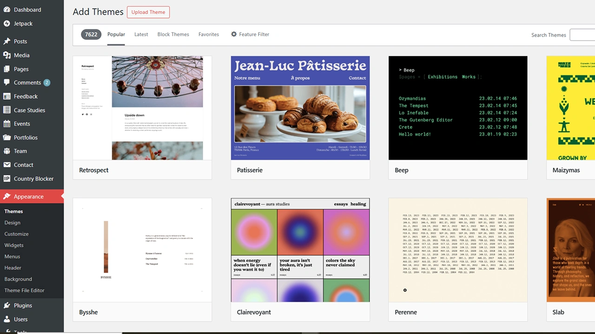Select the Media library icon

[x=7, y=55]
